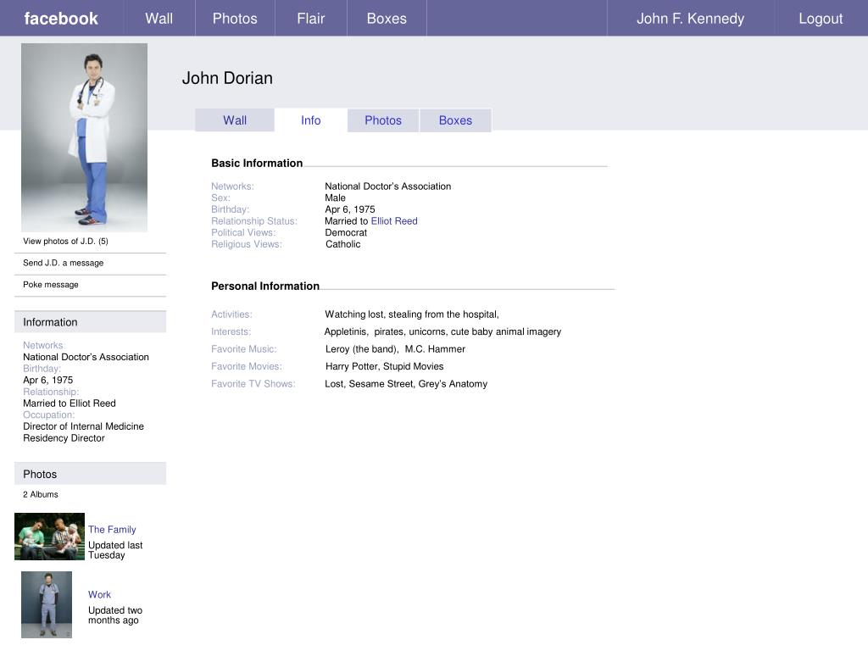Click the Interests text Appletinis, pirates, unicorns

385,331
